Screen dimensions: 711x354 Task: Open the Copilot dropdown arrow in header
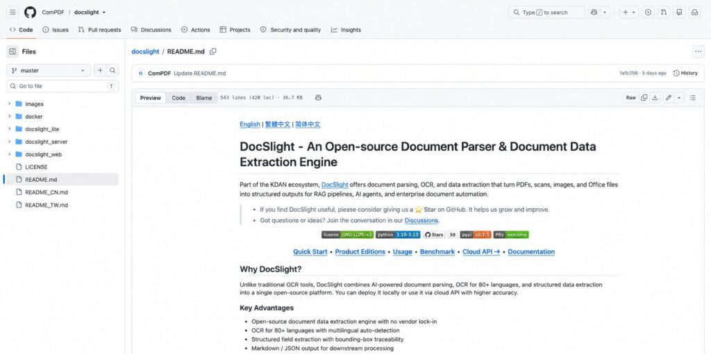(x=605, y=12)
